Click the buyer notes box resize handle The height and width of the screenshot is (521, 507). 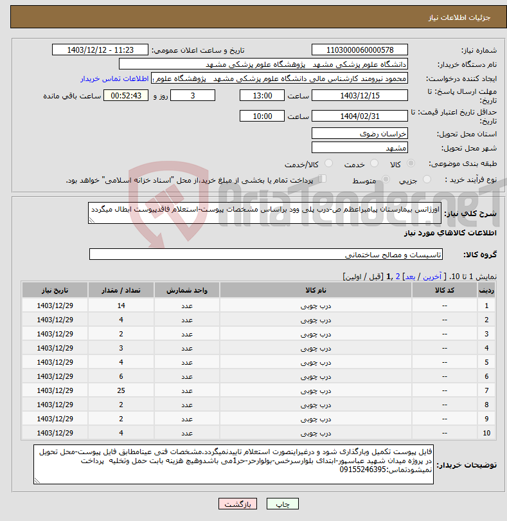click(37, 480)
